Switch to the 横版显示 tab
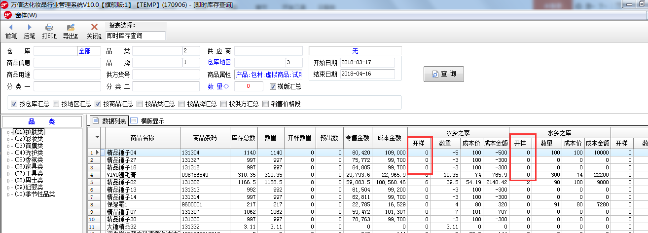The width and height of the screenshot is (648, 233). coord(147,121)
